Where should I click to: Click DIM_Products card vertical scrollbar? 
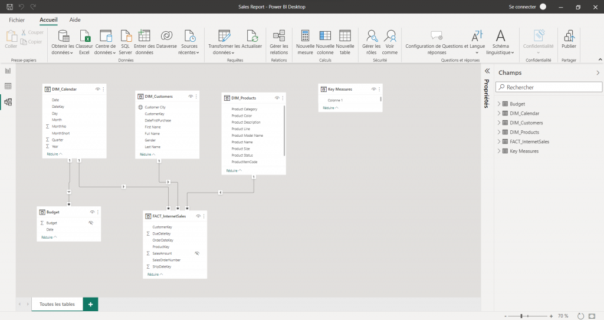tap(284, 131)
